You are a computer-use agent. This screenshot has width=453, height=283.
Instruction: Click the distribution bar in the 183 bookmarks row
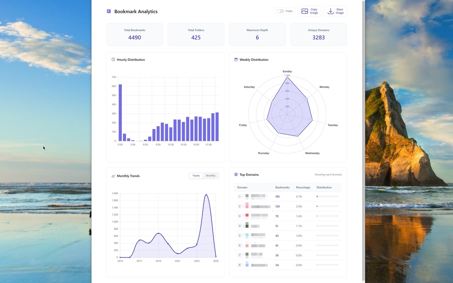click(x=327, y=196)
